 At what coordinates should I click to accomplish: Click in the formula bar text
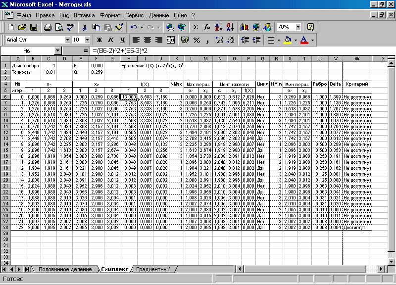(120, 51)
